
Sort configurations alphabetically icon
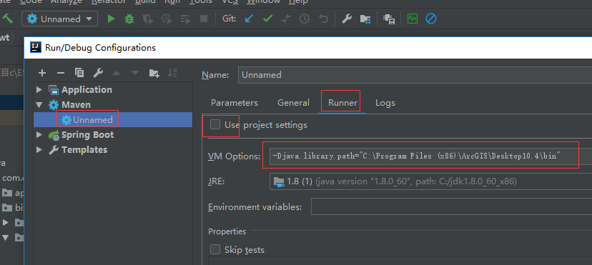pos(172,73)
